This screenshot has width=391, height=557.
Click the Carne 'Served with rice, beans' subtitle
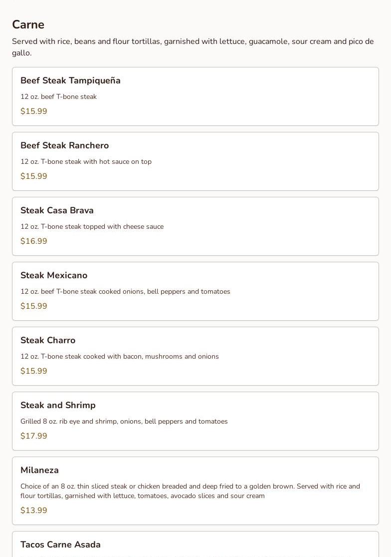(x=193, y=47)
